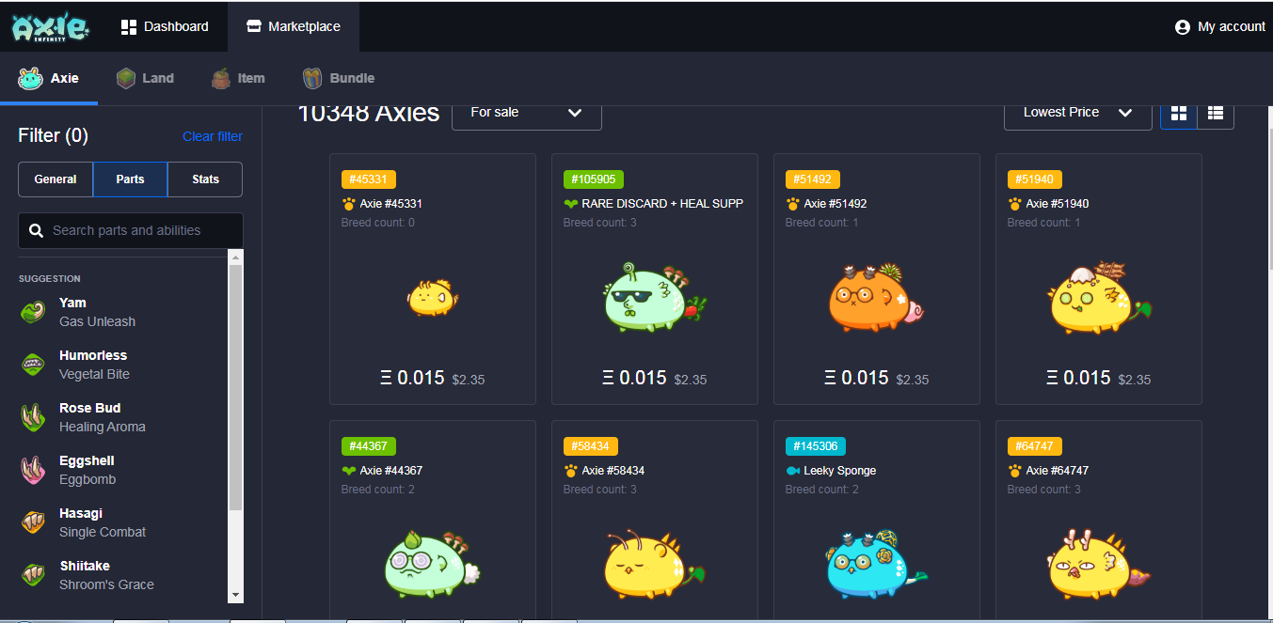Image resolution: width=1273 pixels, height=623 pixels.
Task: Click the #58434 ID badge
Action: [x=591, y=445]
